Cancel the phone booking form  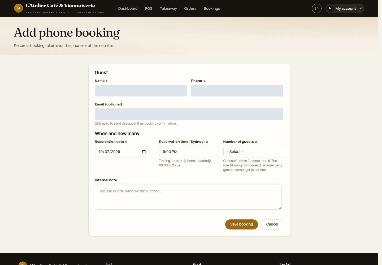point(272,224)
